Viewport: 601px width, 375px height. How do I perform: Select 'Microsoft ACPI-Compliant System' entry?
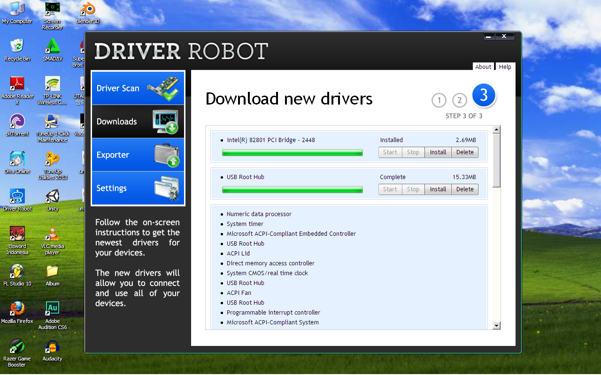(272, 322)
